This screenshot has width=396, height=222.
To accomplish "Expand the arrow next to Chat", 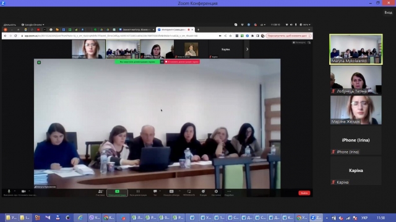I will (160, 191).
